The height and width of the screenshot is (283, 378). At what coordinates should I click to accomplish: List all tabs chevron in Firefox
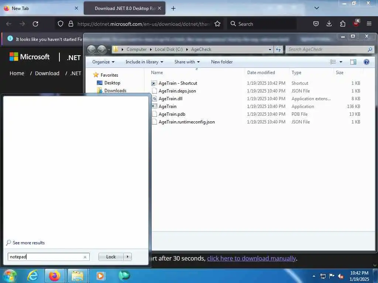tap(317, 8)
